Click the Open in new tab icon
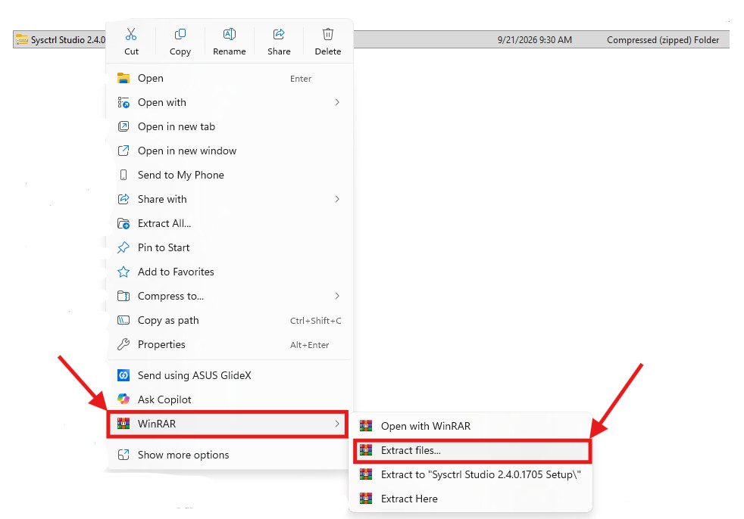Image resolution: width=744 pixels, height=519 pixels. [123, 126]
